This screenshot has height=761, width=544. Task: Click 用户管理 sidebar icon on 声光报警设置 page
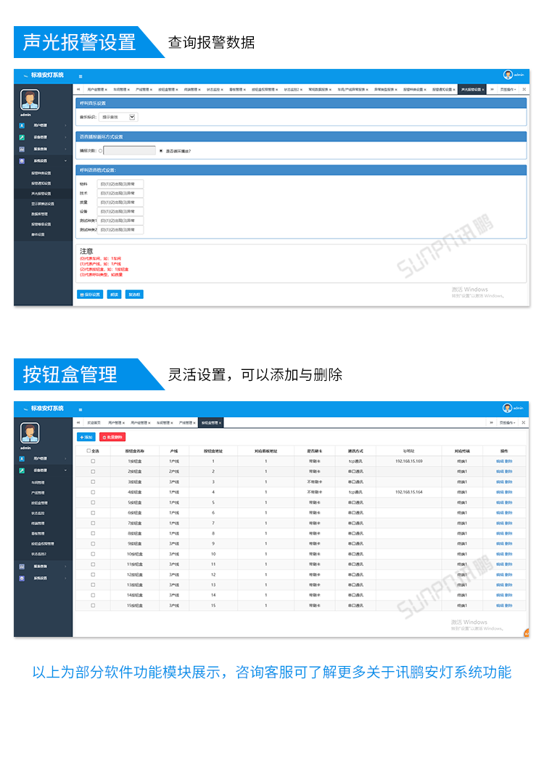[22, 126]
